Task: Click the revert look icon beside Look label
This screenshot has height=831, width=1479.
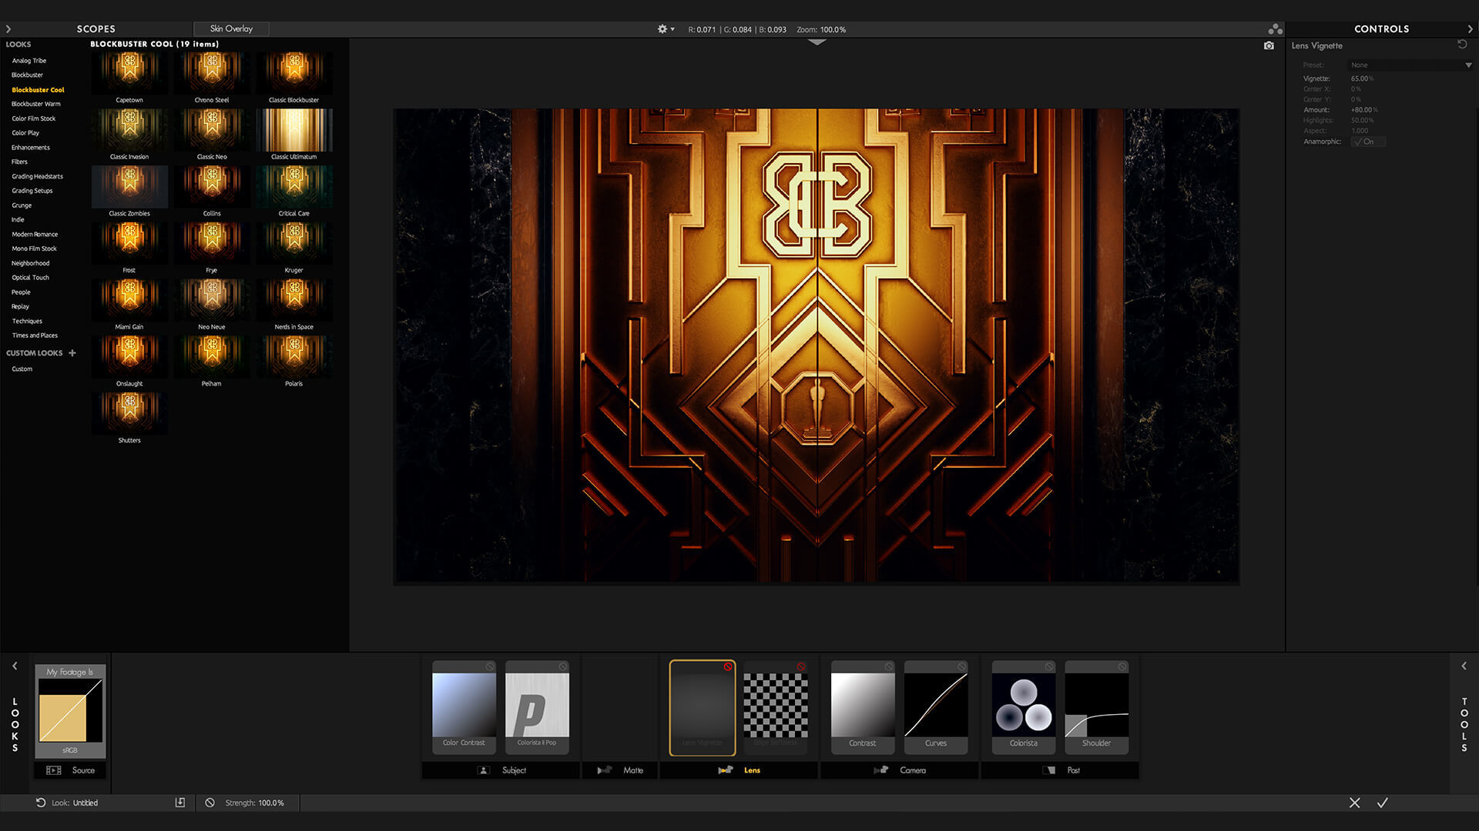Action: pyautogui.click(x=41, y=803)
